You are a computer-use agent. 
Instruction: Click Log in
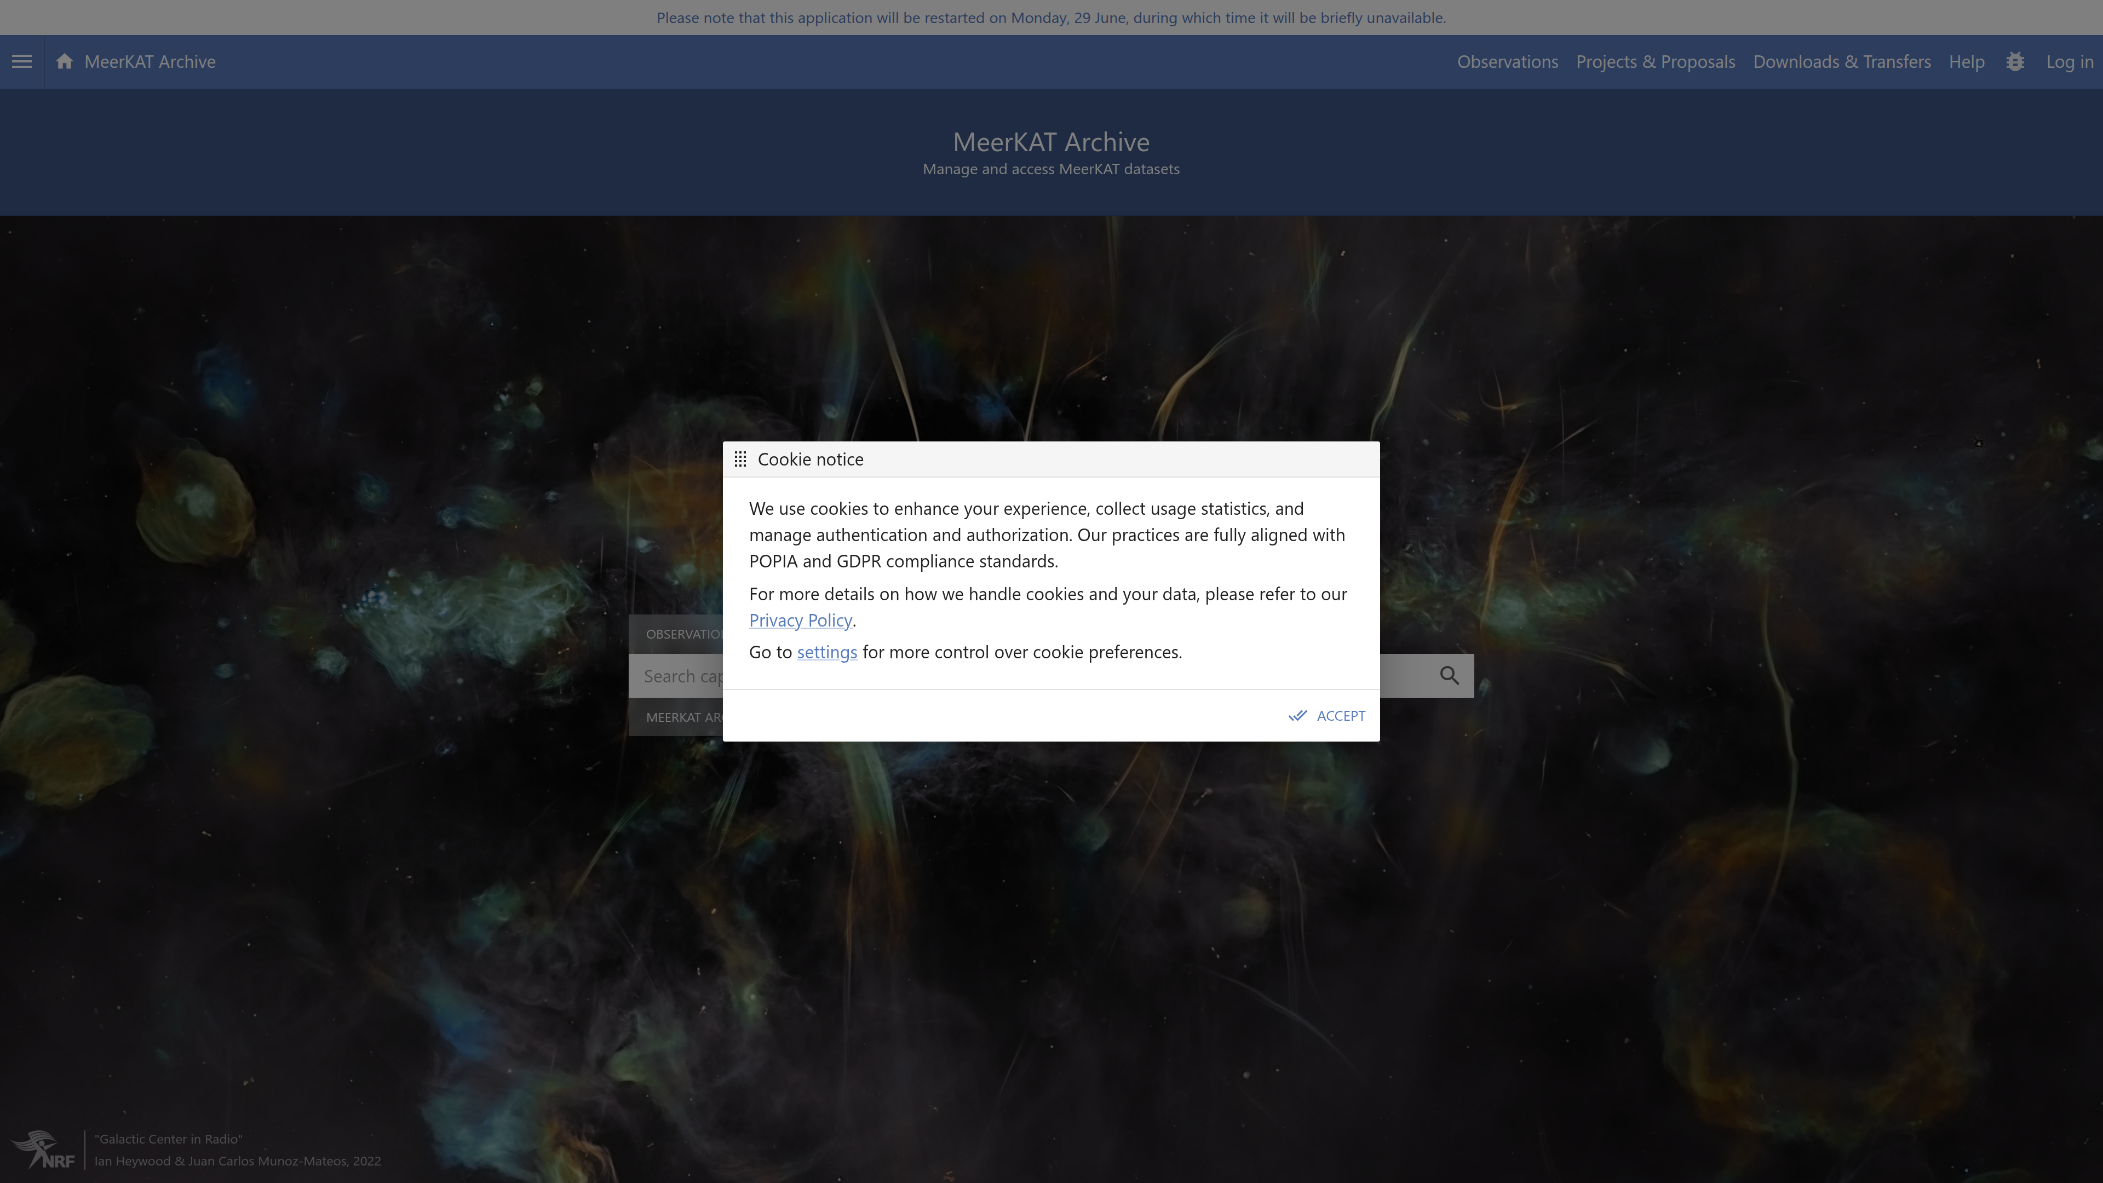2070,62
